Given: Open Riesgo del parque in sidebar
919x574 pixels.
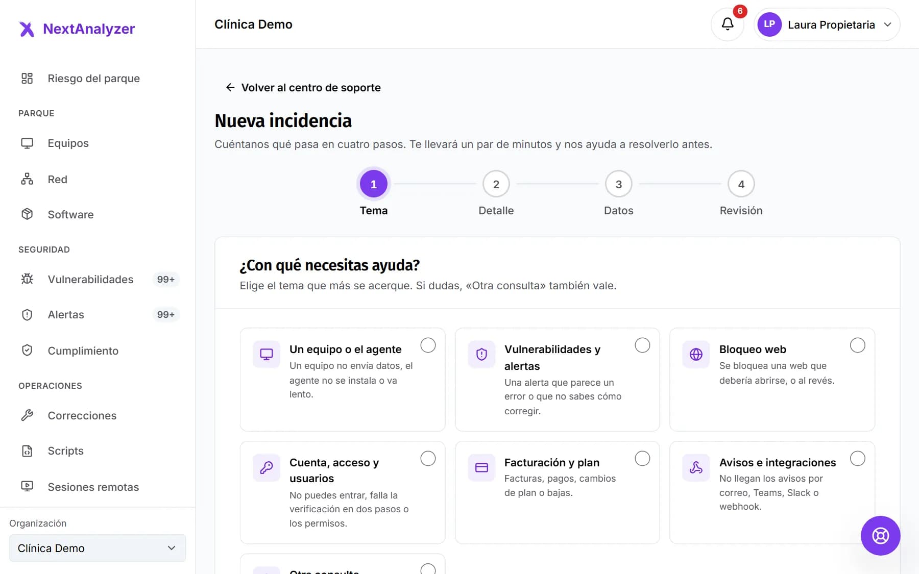Looking at the screenshot, I should tap(98, 78).
